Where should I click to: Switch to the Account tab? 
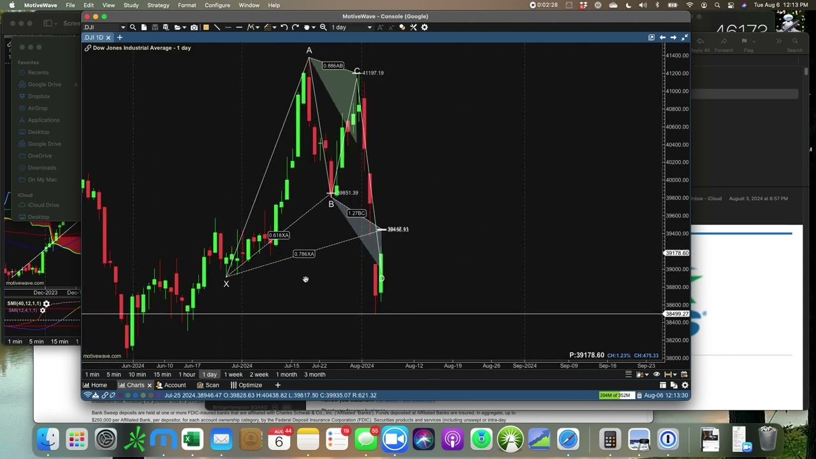click(x=171, y=385)
